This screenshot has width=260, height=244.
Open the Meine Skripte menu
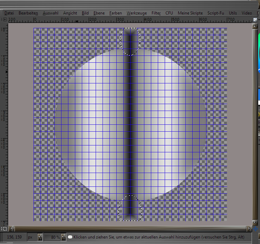[190, 13]
